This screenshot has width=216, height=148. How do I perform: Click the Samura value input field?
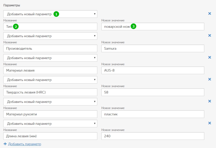153,48
